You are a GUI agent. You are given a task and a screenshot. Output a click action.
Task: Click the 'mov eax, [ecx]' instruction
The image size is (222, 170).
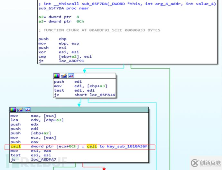(x=33, y=116)
